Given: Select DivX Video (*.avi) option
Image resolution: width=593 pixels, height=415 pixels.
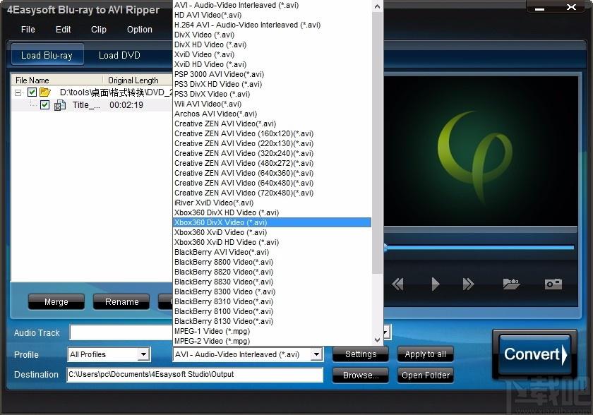Looking at the screenshot, I should pyautogui.click(x=272, y=35).
